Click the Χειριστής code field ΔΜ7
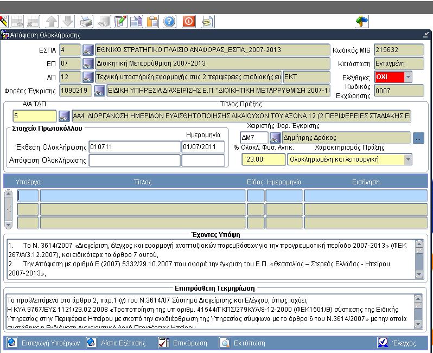This screenshot has width=433, height=353. [x=254, y=138]
